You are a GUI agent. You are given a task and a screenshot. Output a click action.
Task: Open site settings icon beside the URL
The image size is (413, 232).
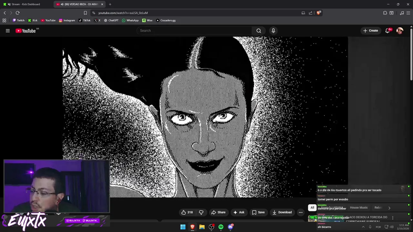pyautogui.click(x=94, y=13)
